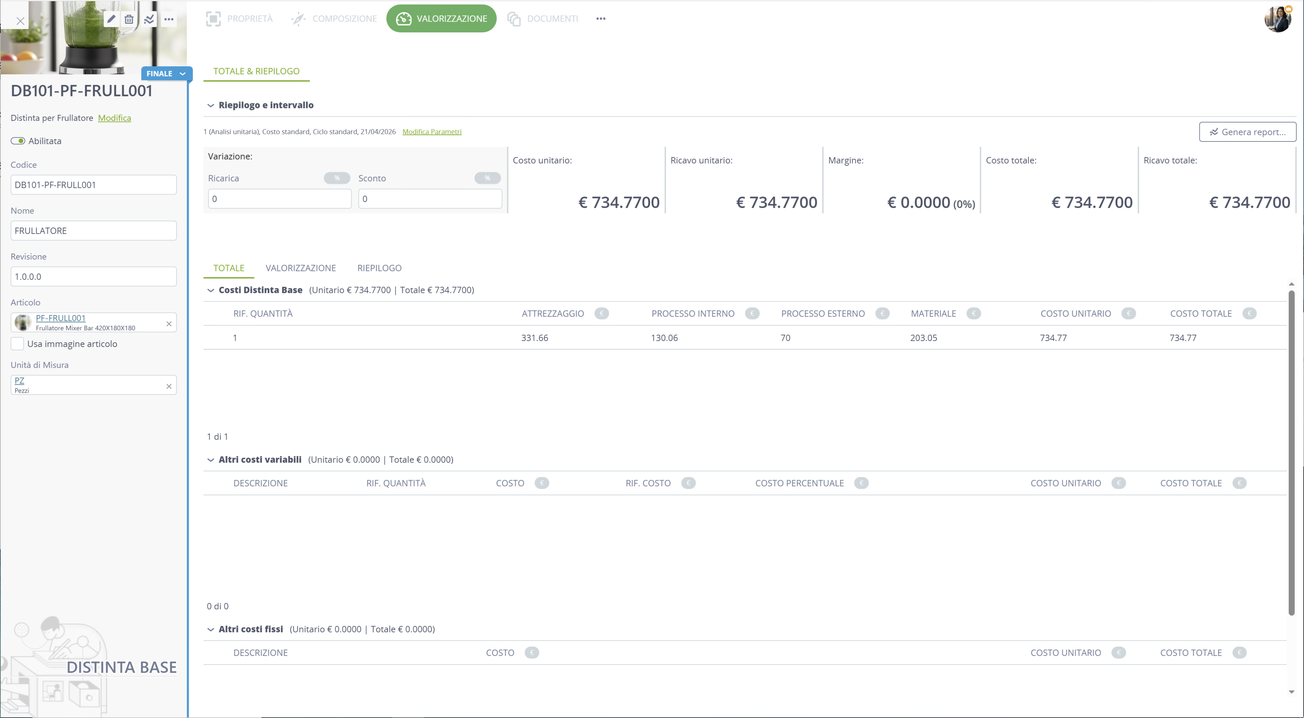Click the Ricarica input field

coord(279,199)
